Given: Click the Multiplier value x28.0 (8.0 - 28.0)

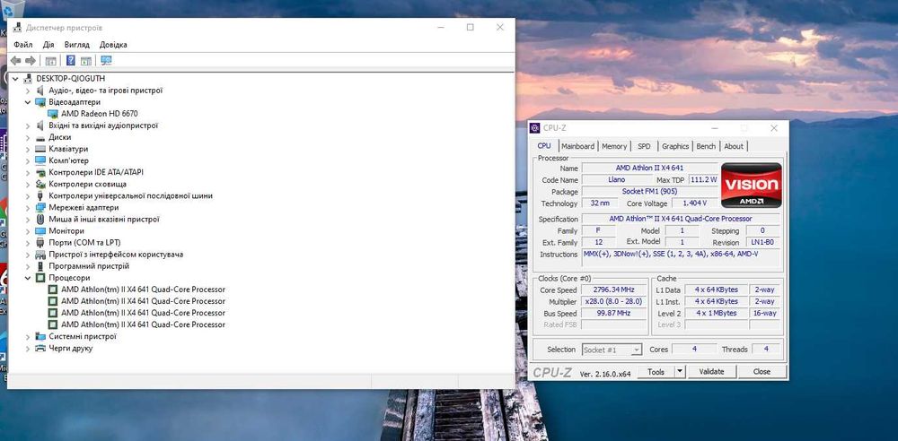Looking at the screenshot, I should click(x=614, y=301).
